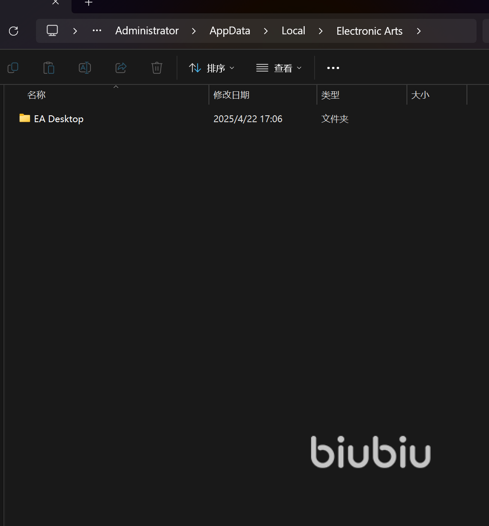Expand the chevron after Electronic Arts
Viewport: 489px width, 526px height.
419,31
